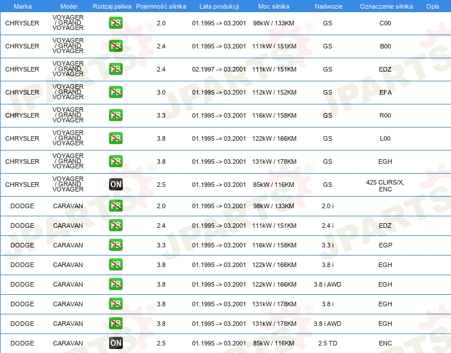Click the 2.0 i body cell
This screenshot has height=353, width=451.
tap(328, 206)
